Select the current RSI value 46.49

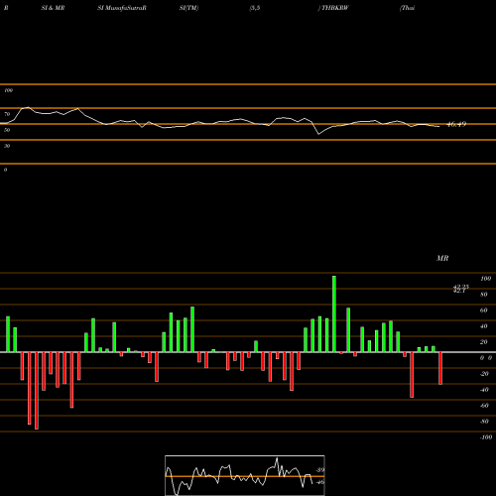coord(456,124)
